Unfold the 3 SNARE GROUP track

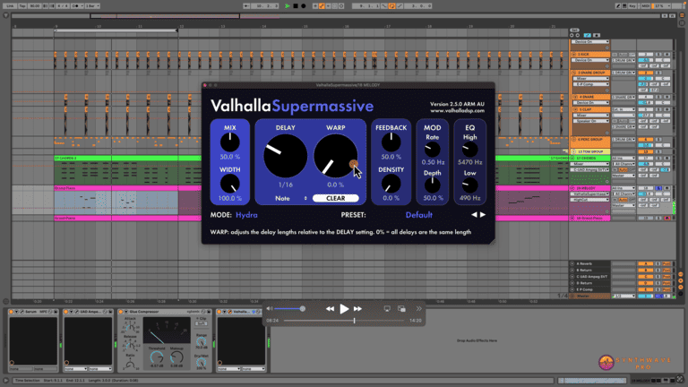click(x=573, y=73)
